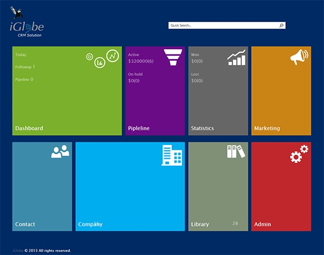Click the books icon on Library tile
Screen dimensions: 324x255
tap(236, 151)
